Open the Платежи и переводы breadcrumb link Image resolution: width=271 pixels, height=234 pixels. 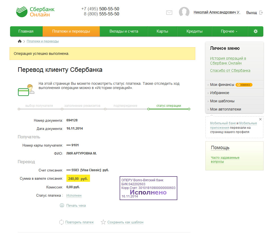[43, 41]
